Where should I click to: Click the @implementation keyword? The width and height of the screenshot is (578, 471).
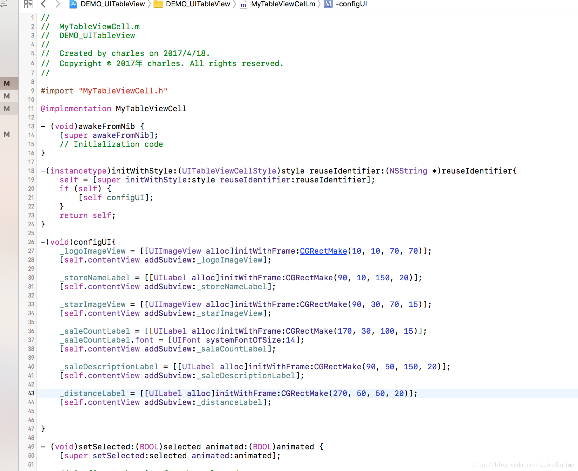(76, 109)
